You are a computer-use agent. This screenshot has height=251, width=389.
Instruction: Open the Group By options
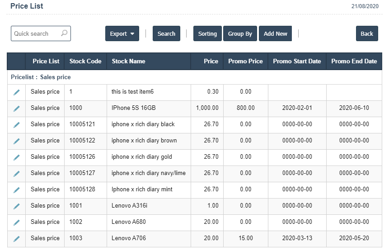click(x=240, y=34)
